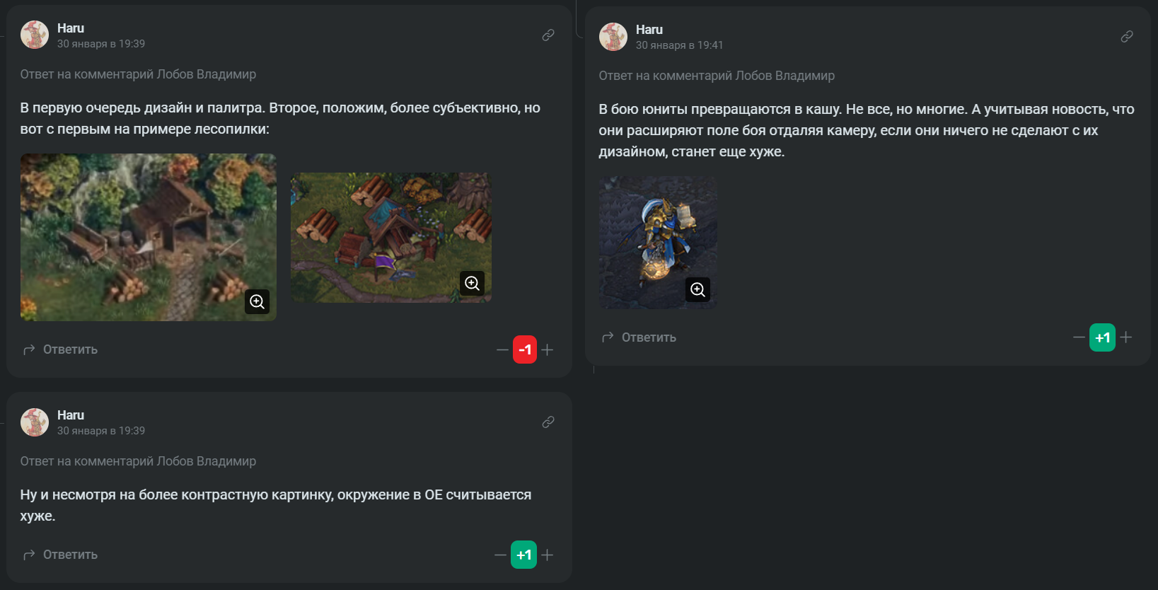This screenshot has width=1158, height=590.
Task: Reply to the comment with sawmill images
Action: [61, 349]
